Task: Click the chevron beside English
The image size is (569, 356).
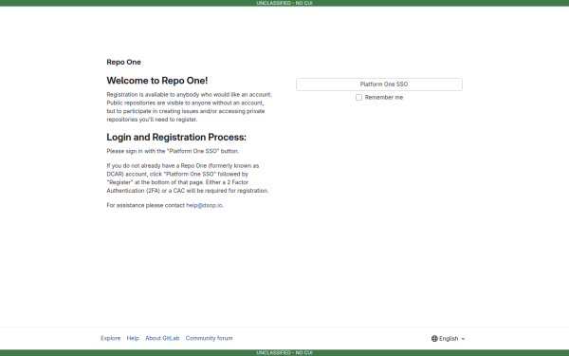Action: [x=463, y=339]
